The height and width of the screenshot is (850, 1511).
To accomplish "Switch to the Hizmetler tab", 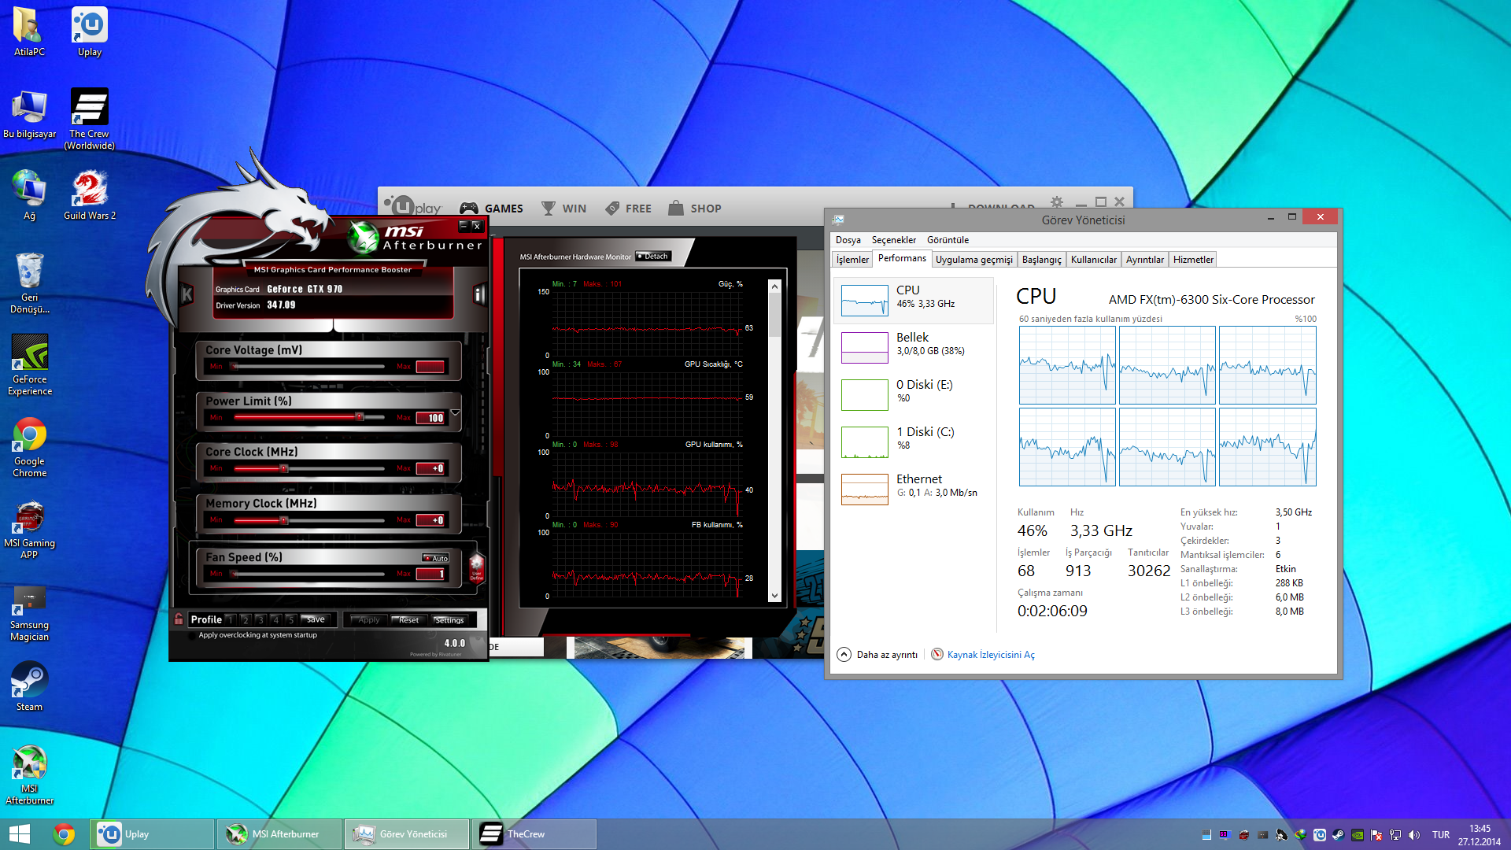I will click(1193, 260).
